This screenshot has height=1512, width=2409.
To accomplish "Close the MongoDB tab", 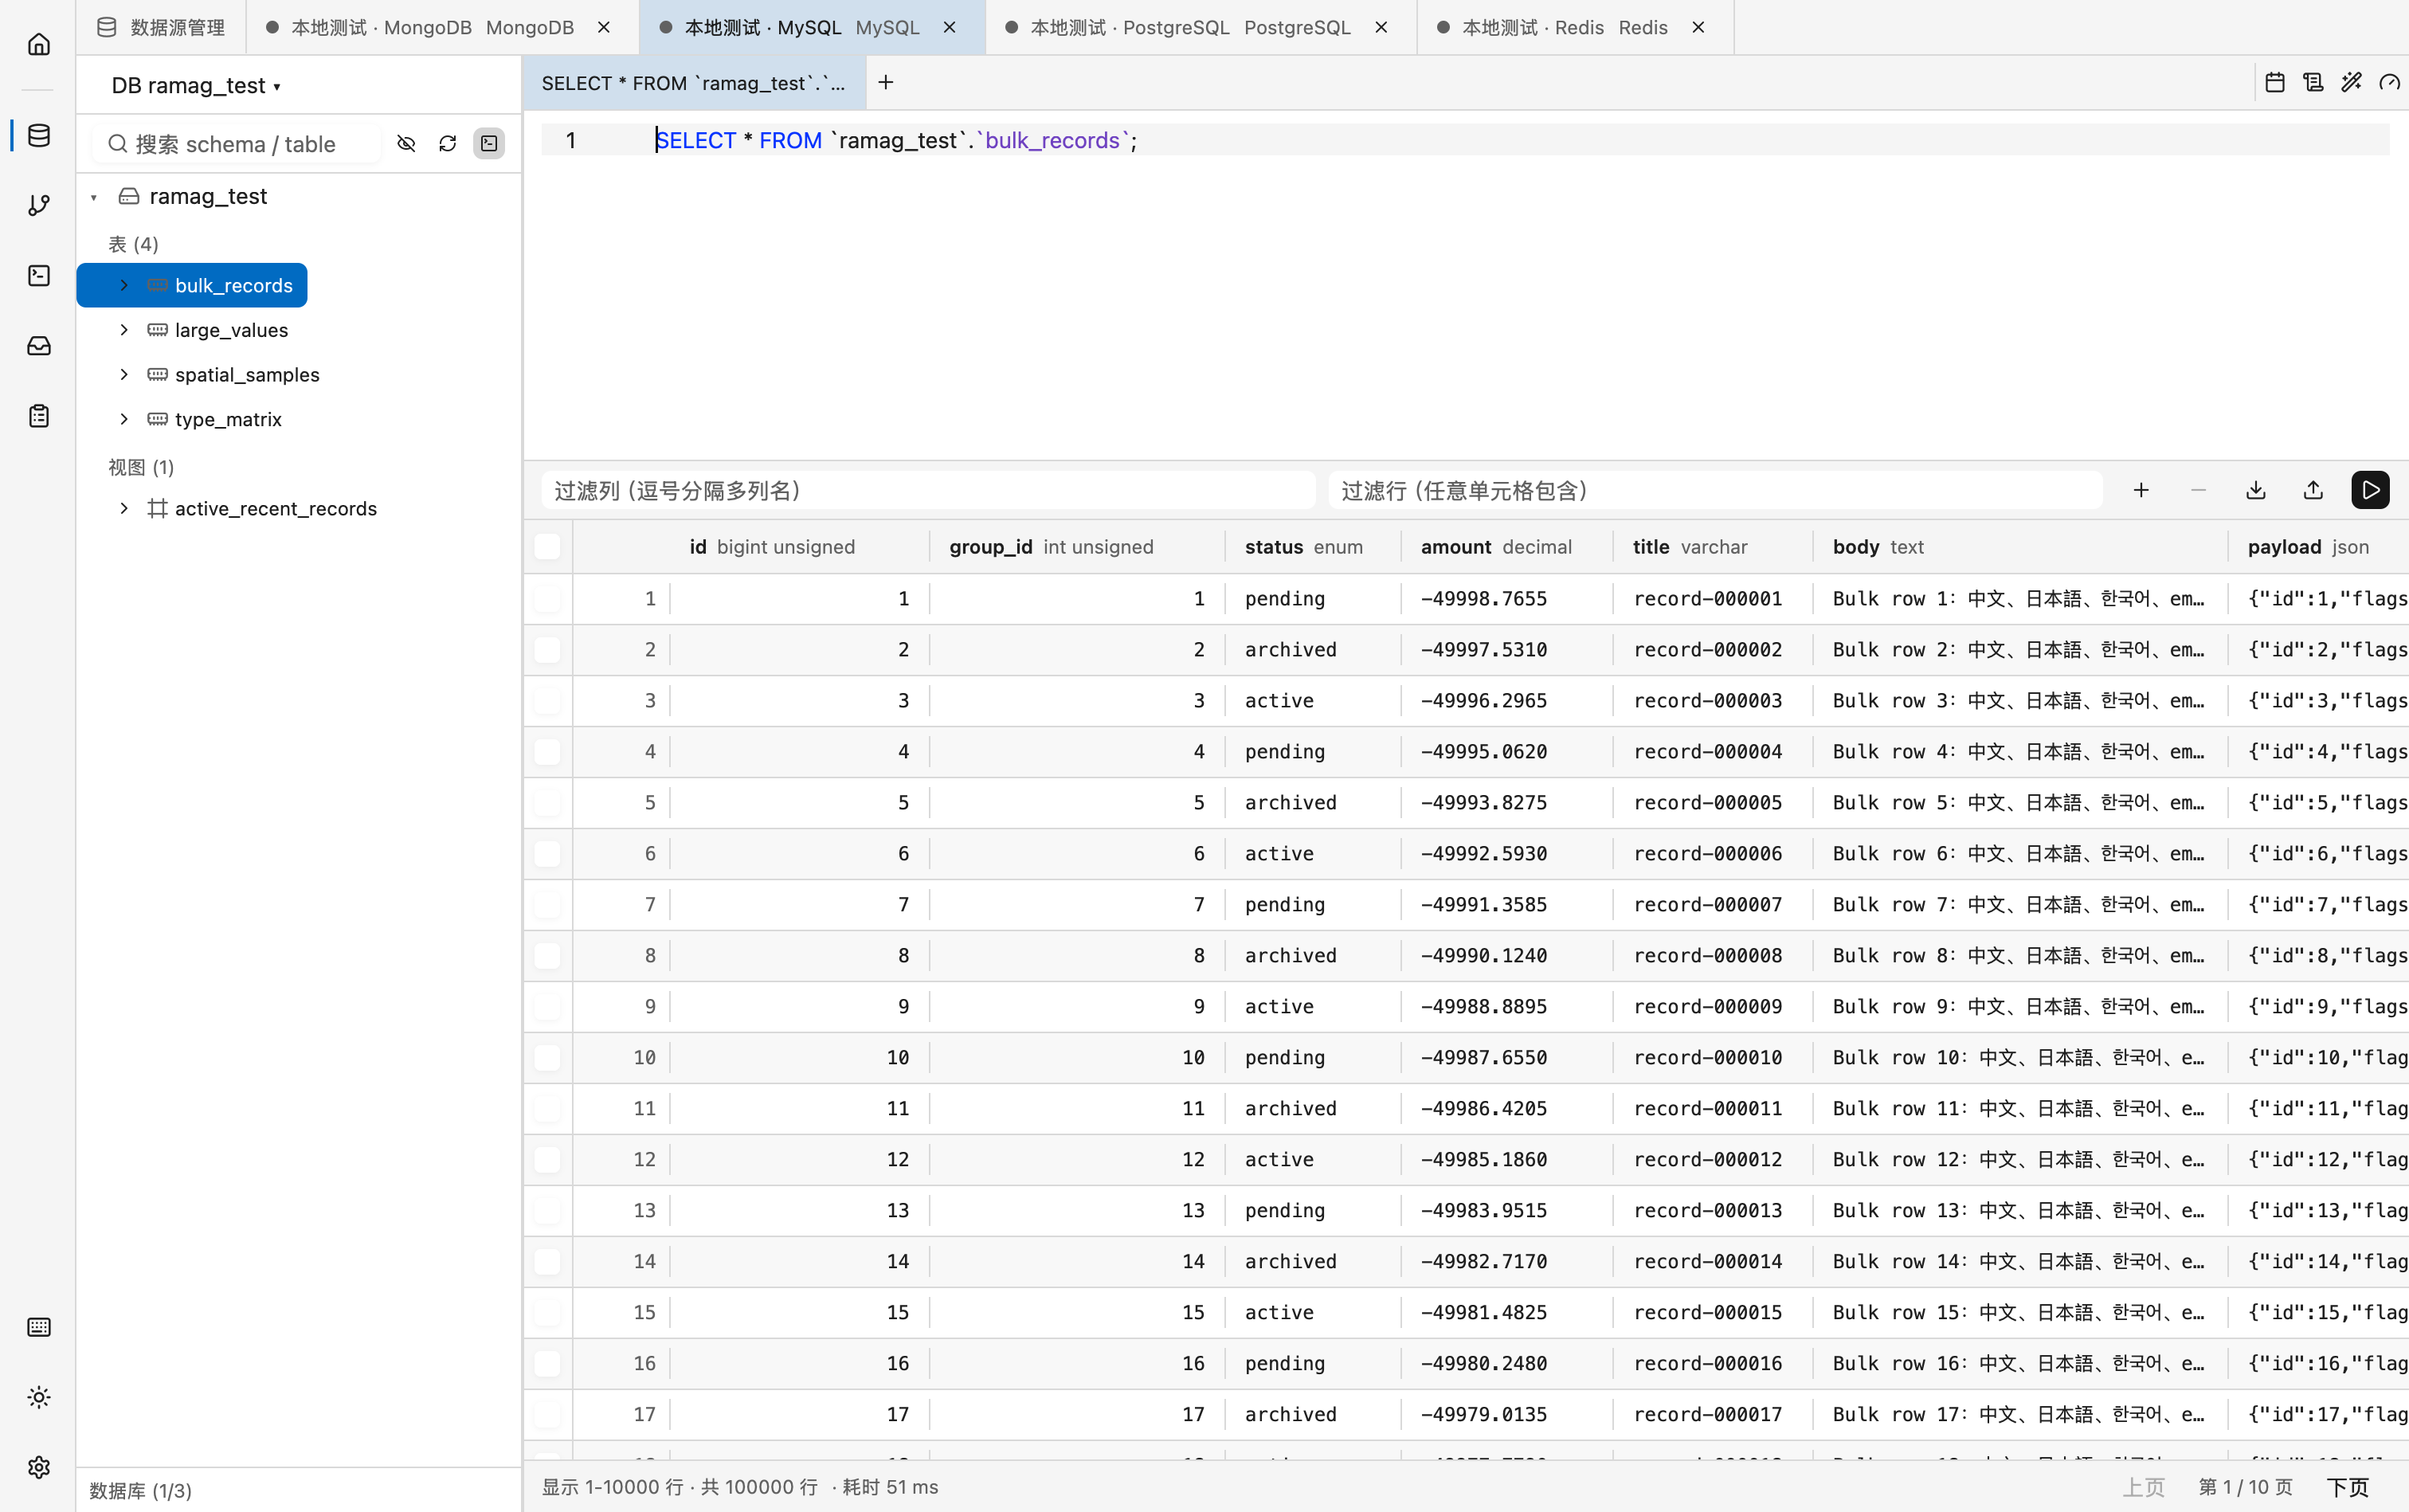I will (604, 27).
